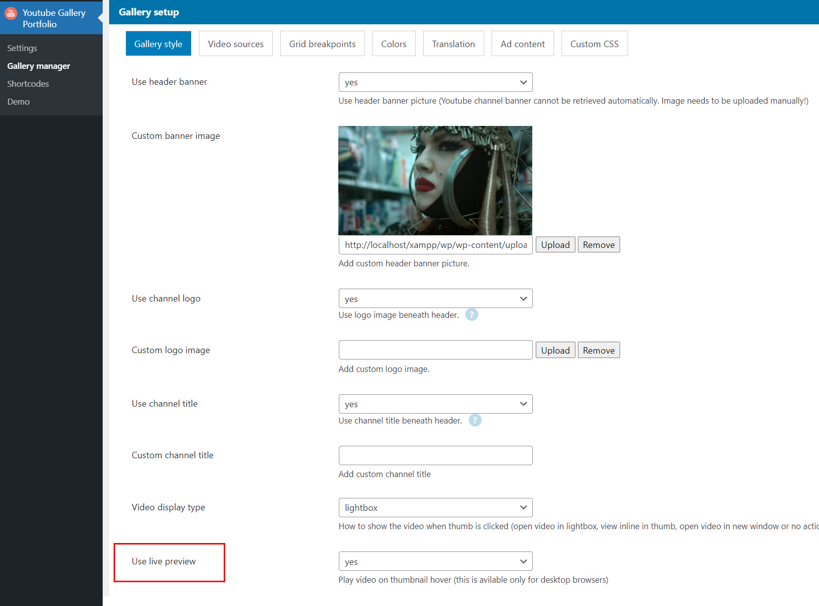Open the Use channel logo dropdown

coord(435,299)
